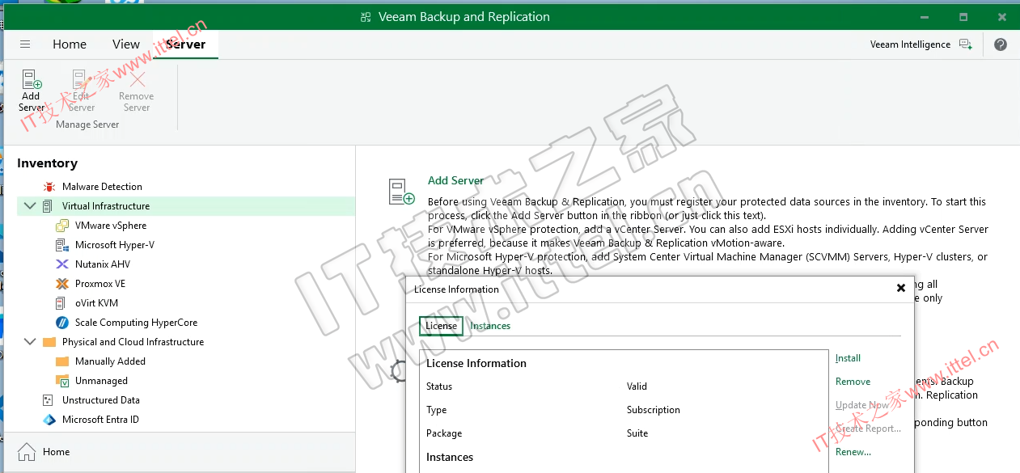Select VMware vSphere in Inventory tree
The image size is (1020, 473).
pos(110,226)
